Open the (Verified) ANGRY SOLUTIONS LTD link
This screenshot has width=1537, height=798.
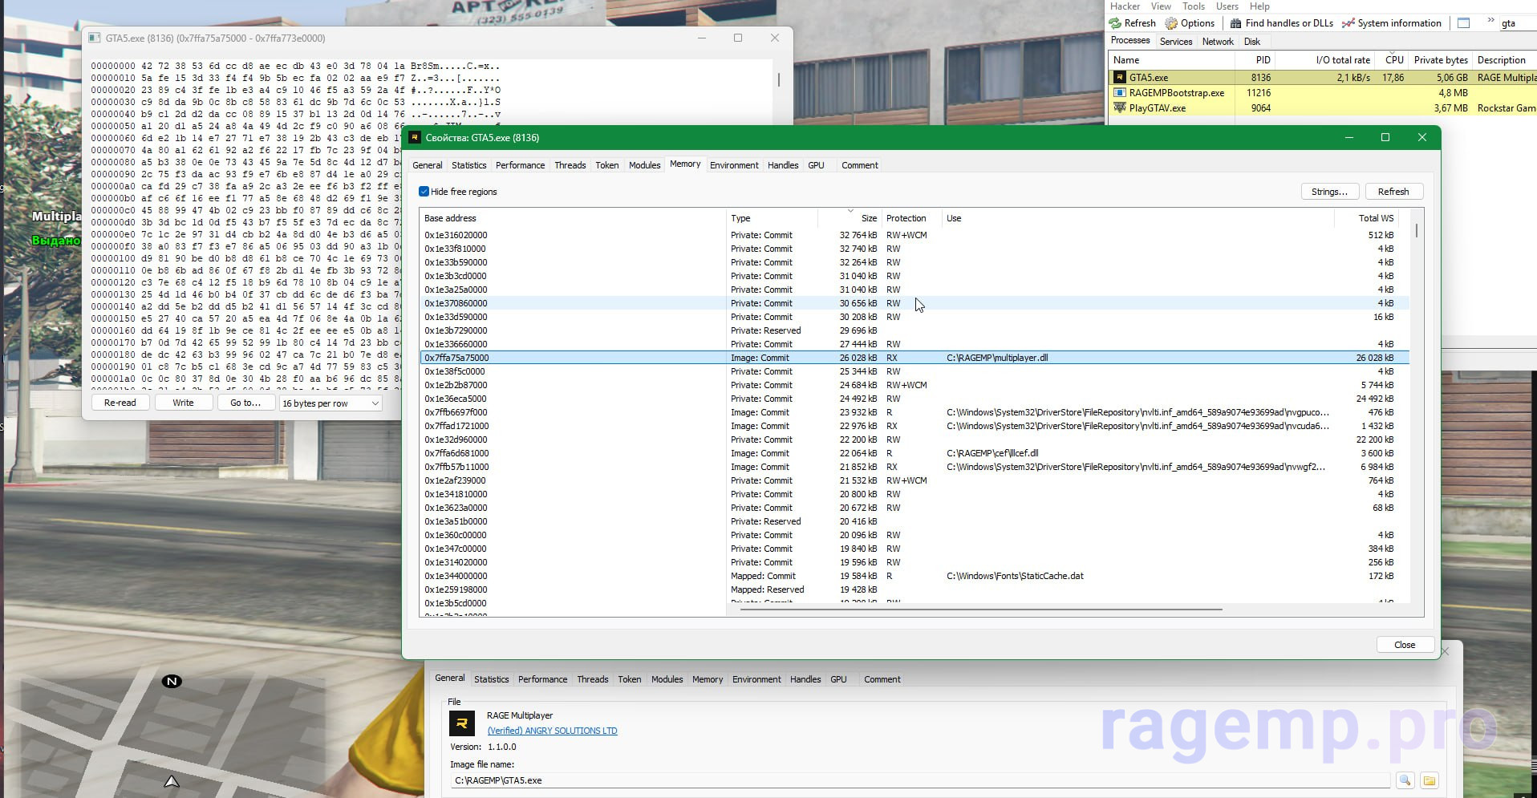click(x=553, y=731)
